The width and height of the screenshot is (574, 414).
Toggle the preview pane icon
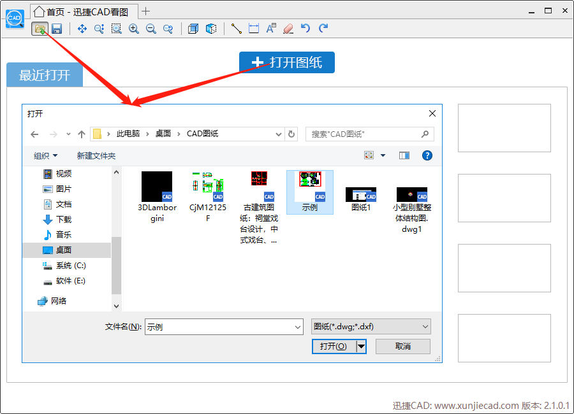tap(404, 156)
